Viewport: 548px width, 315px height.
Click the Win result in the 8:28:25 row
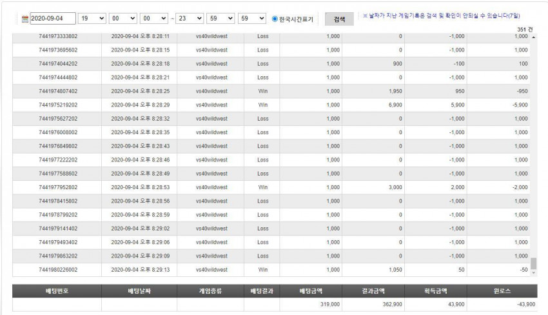pos(263,91)
